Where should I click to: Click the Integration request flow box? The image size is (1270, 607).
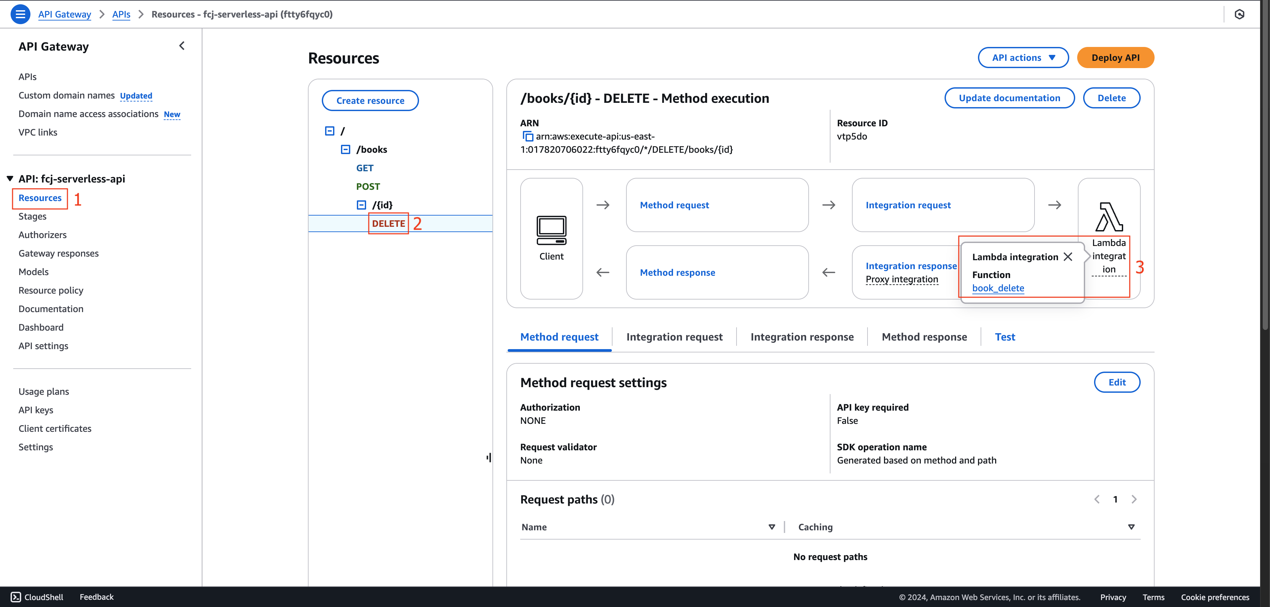[943, 205]
